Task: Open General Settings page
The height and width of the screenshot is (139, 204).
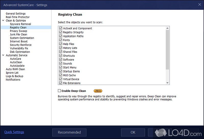Action: point(16,14)
